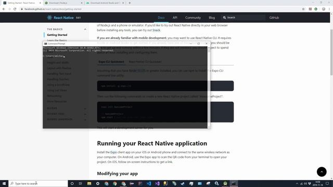
Task: Click the scroll-to-top round arrow button
Action: (322, 172)
